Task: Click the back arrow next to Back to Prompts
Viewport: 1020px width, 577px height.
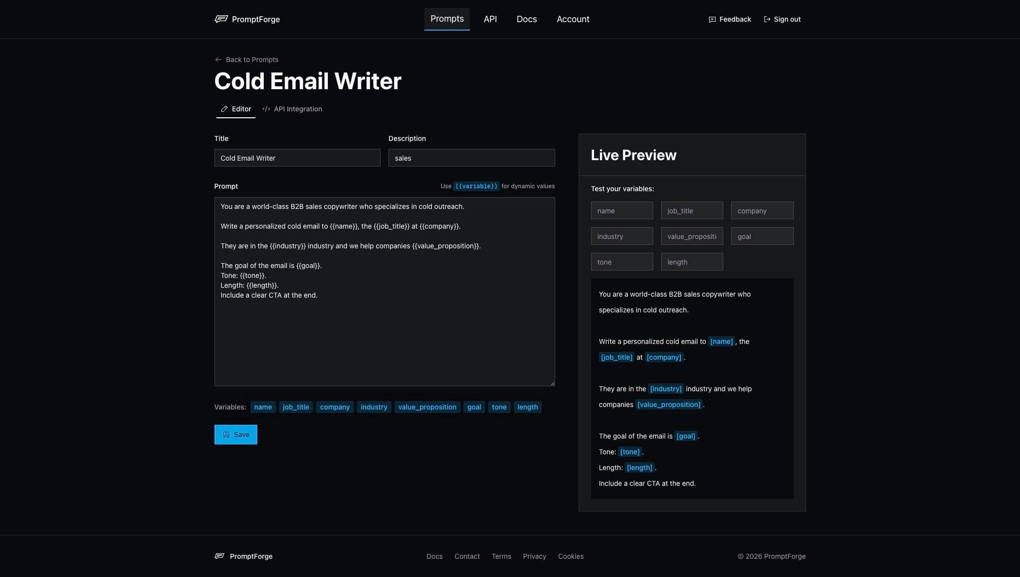Action: point(218,59)
